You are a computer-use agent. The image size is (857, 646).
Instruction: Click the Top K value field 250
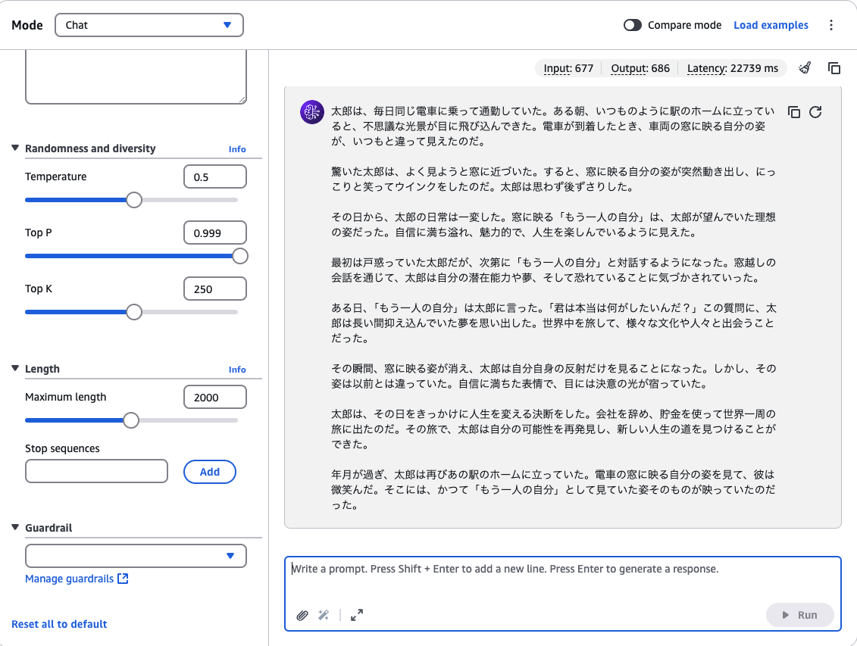pyautogui.click(x=214, y=289)
